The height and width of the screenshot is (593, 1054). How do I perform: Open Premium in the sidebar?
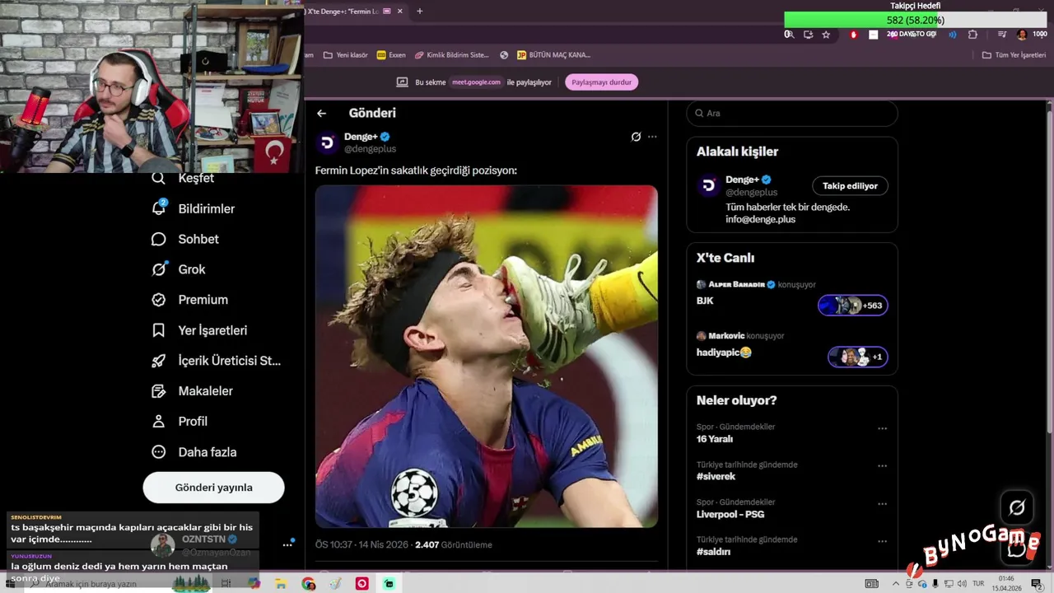[190, 300]
